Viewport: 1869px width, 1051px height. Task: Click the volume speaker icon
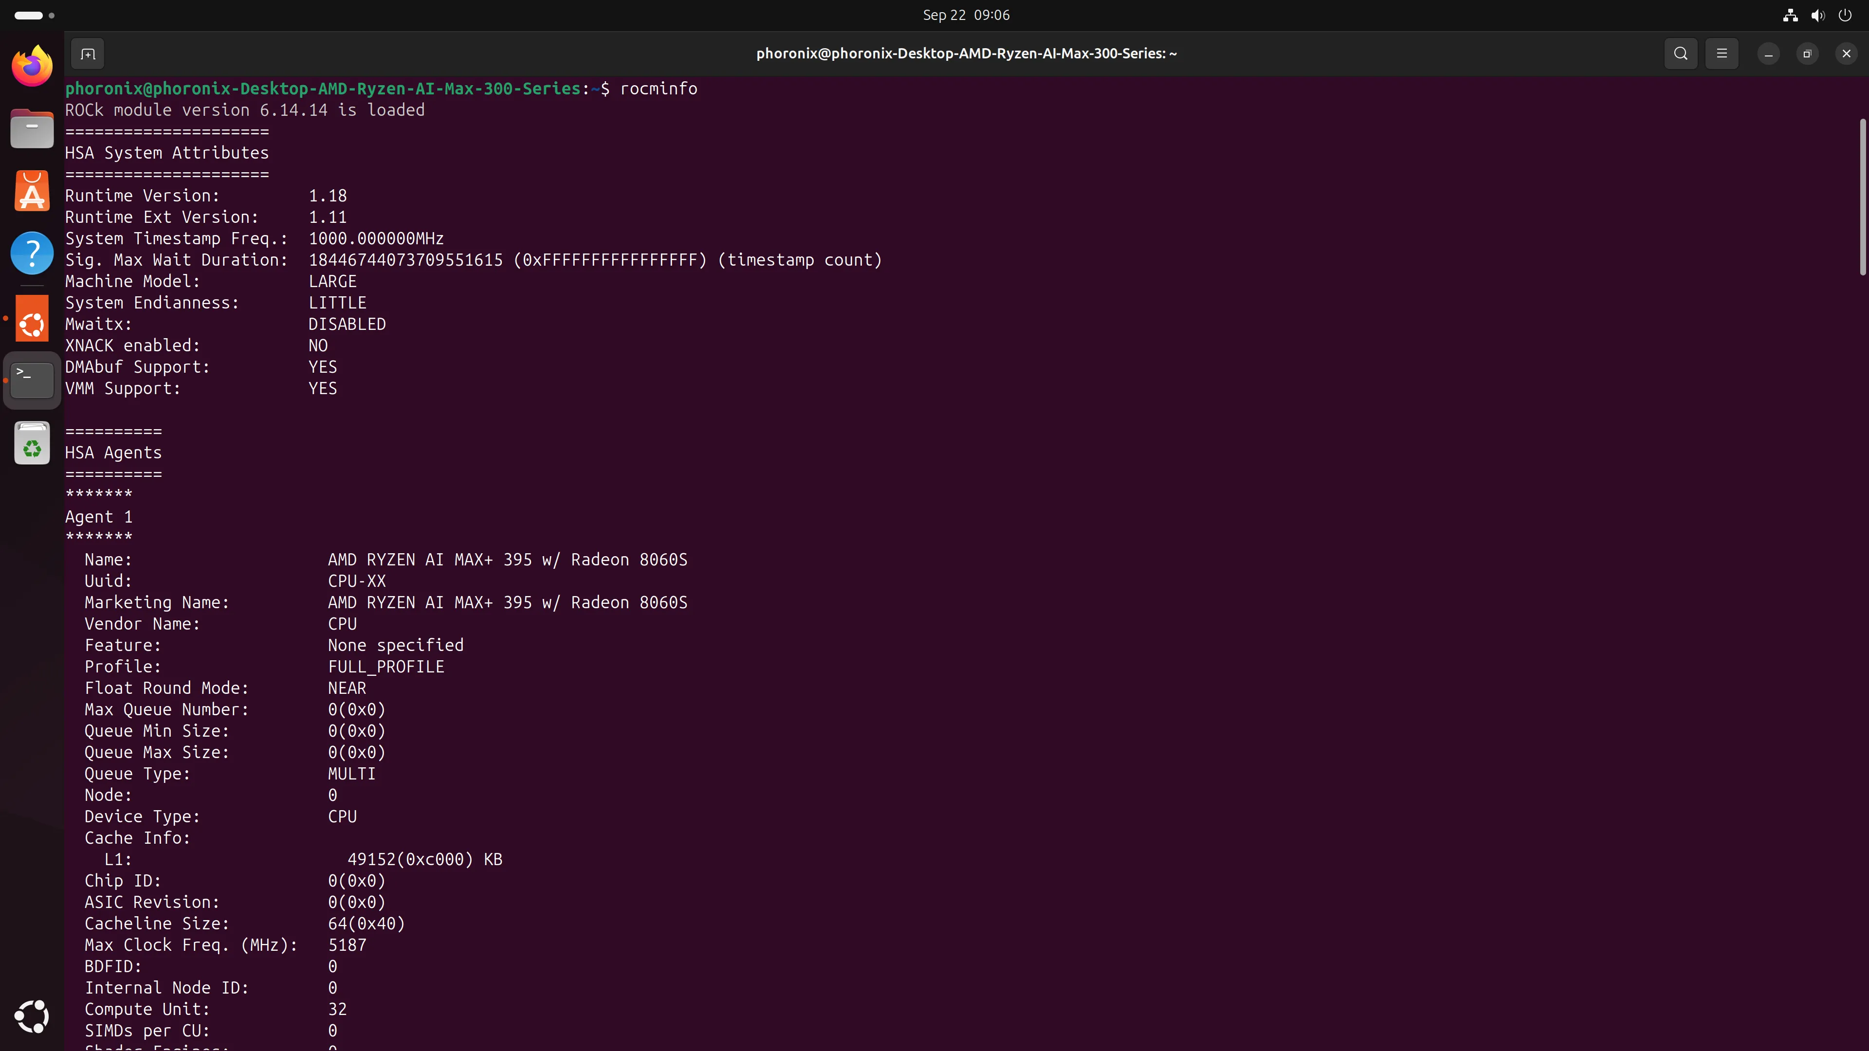tap(1817, 15)
